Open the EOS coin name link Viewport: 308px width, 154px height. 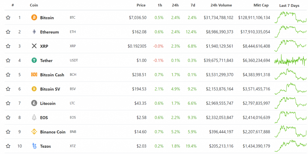tap(44, 118)
